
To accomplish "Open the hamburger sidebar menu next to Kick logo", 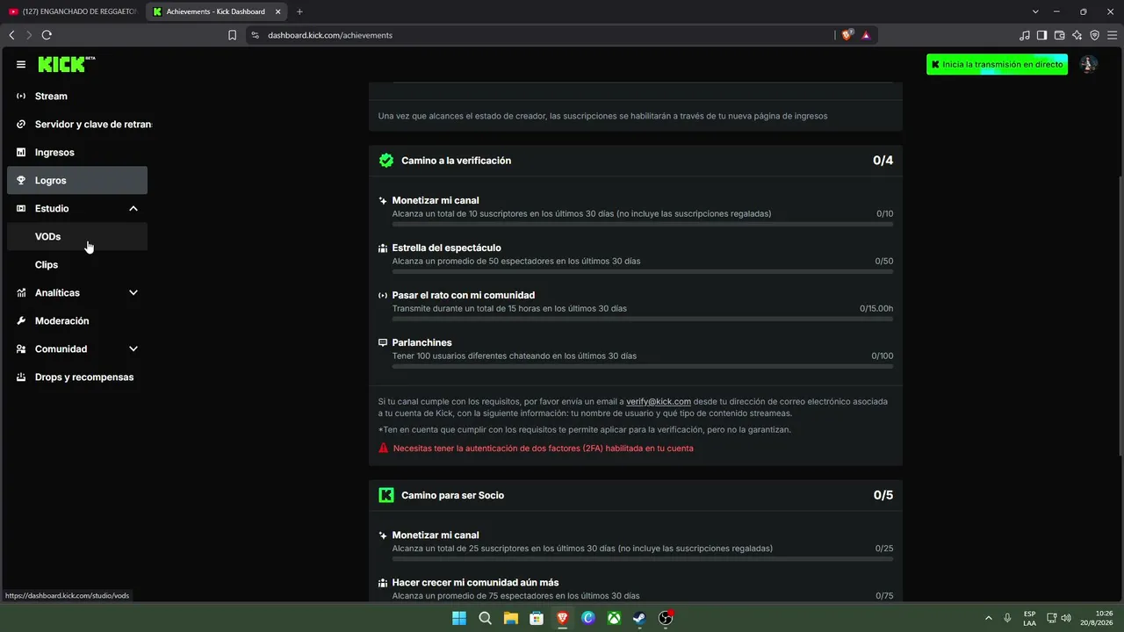I will click(x=21, y=64).
